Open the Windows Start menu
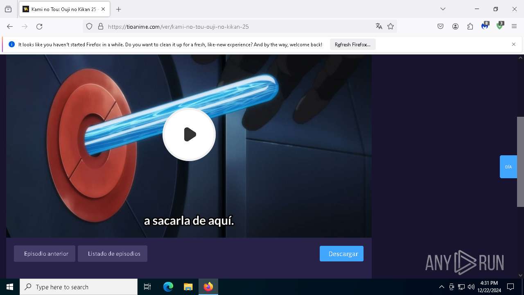The image size is (524, 295). pyautogui.click(x=10, y=287)
